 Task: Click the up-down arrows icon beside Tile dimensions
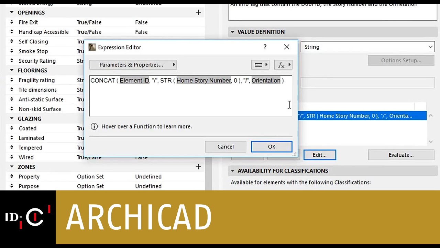(x=11, y=90)
